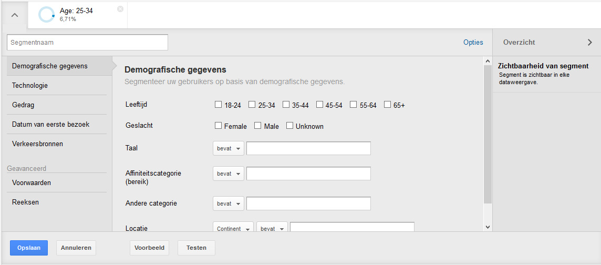Select Voorwaarden under Geavanceerd
The width and height of the screenshot is (601, 265).
click(x=32, y=182)
